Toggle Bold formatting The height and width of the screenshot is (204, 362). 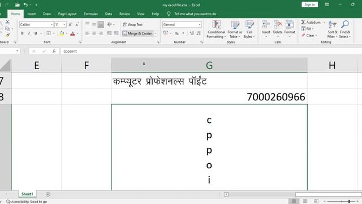tap(22, 33)
